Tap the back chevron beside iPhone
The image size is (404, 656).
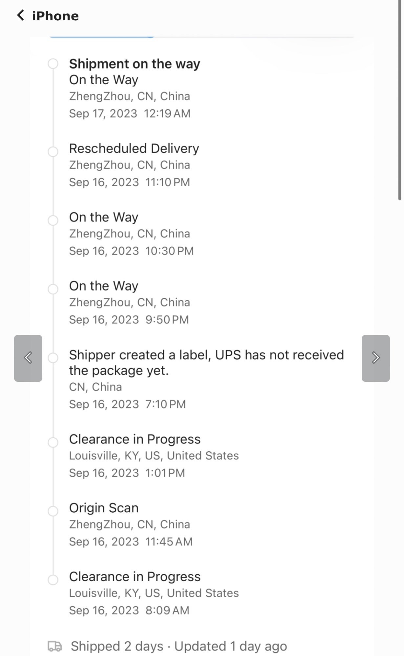tap(21, 15)
